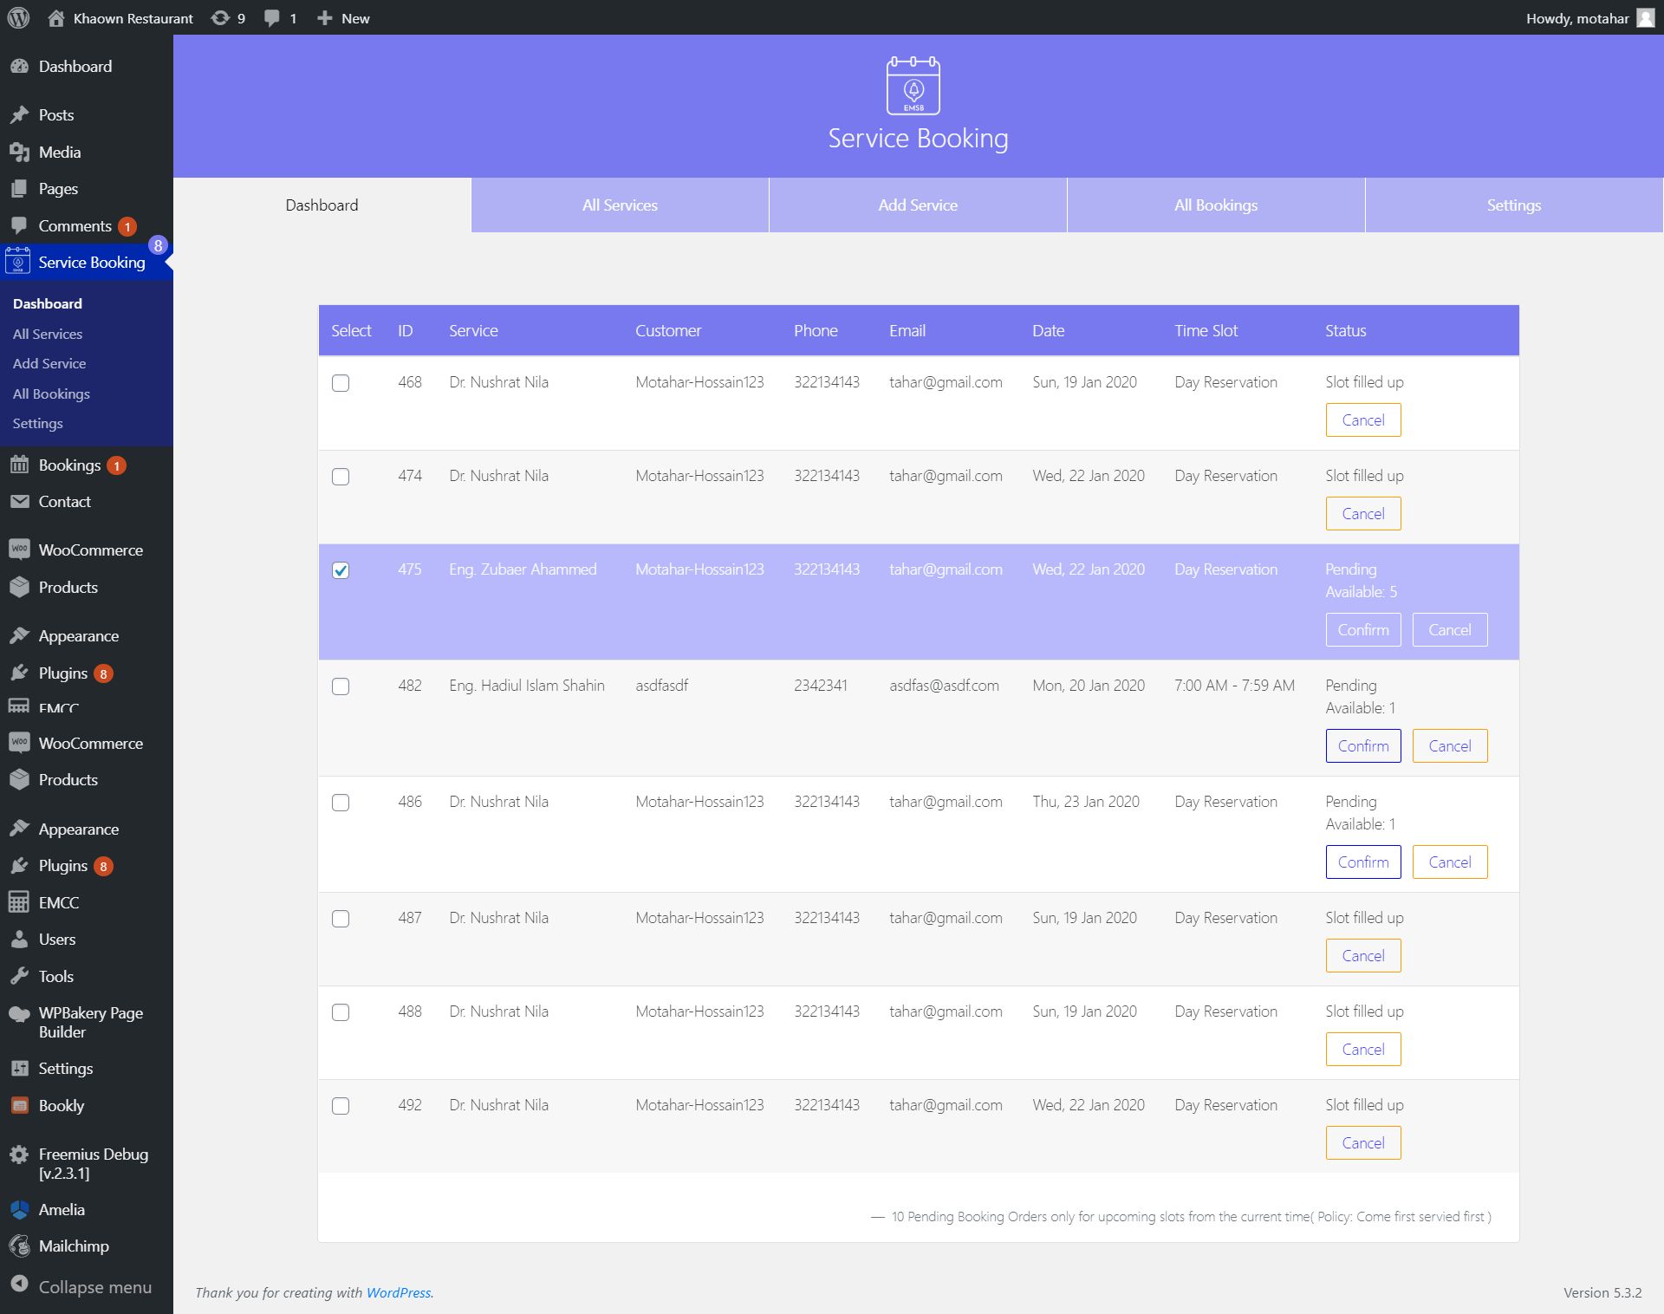Cancel booking 482
Image resolution: width=1664 pixels, height=1314 pixels.
pyautogui.click(x=1449, y=746)
